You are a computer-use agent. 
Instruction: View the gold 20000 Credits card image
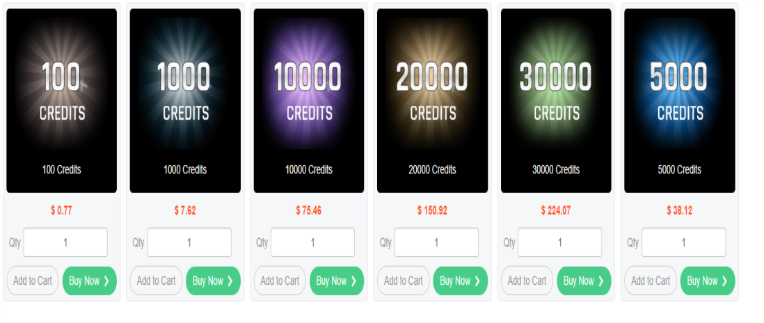pyautogui.click(x=432, y=101)
